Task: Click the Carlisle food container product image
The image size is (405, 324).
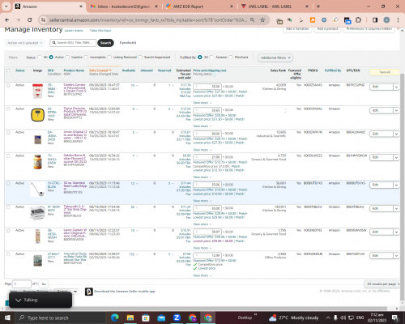Action: [37, 92]
